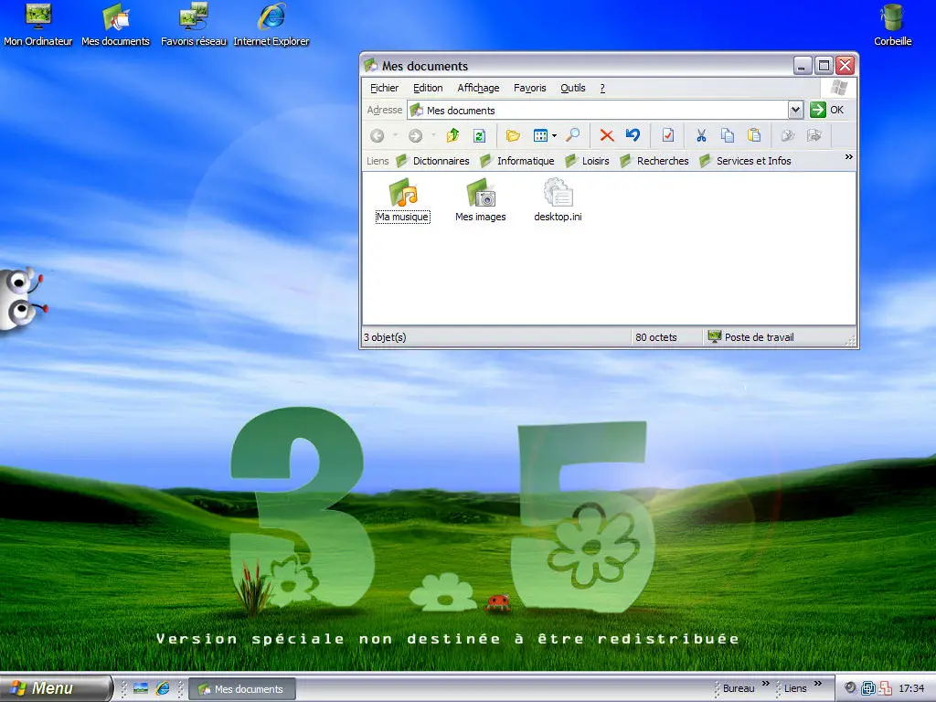Click Show Desktop in quick launch

pos(141,688)
